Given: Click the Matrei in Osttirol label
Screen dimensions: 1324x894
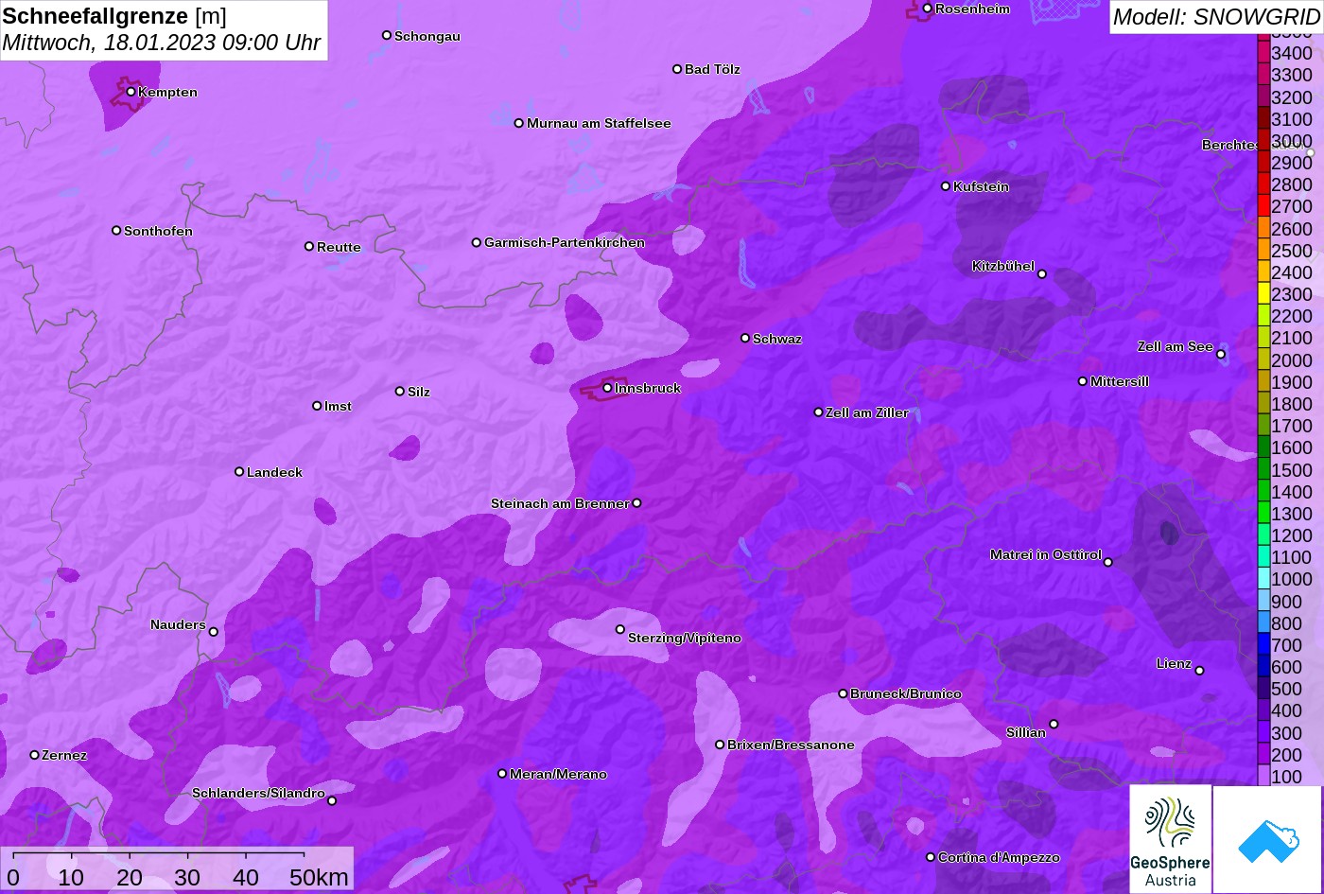Looking at the screenshot, I should (1046, 554).
